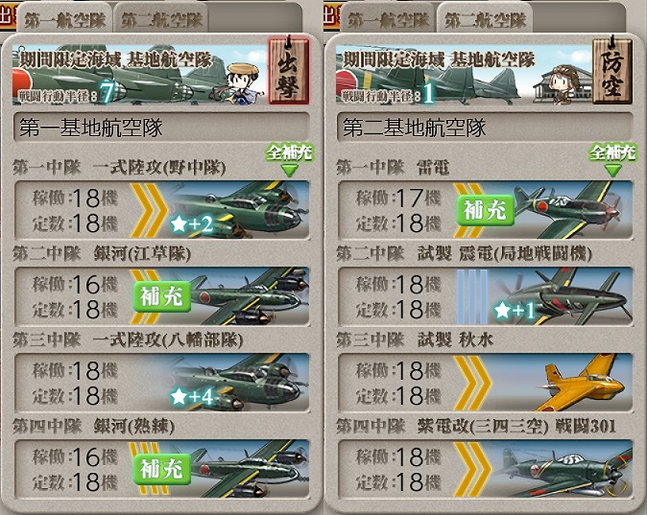Edit the 第一基地航空隊 name field
The height and width of the screenshot is (515, 647).
point(161,127)
